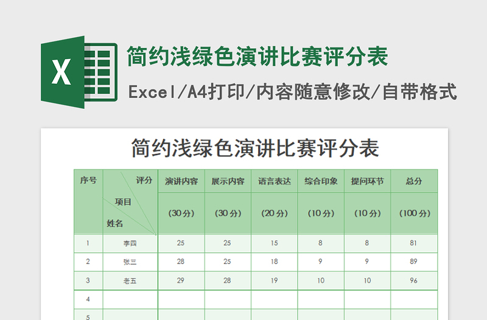Select the 提问环节 column header
The width and height of the screenshot is (487, 320).
[368, 181]
